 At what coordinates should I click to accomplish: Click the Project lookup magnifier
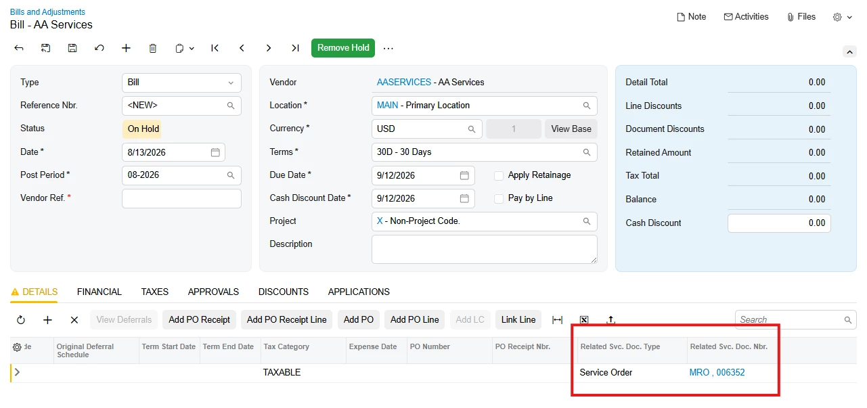pyautogui.click(x=587, y=221)
